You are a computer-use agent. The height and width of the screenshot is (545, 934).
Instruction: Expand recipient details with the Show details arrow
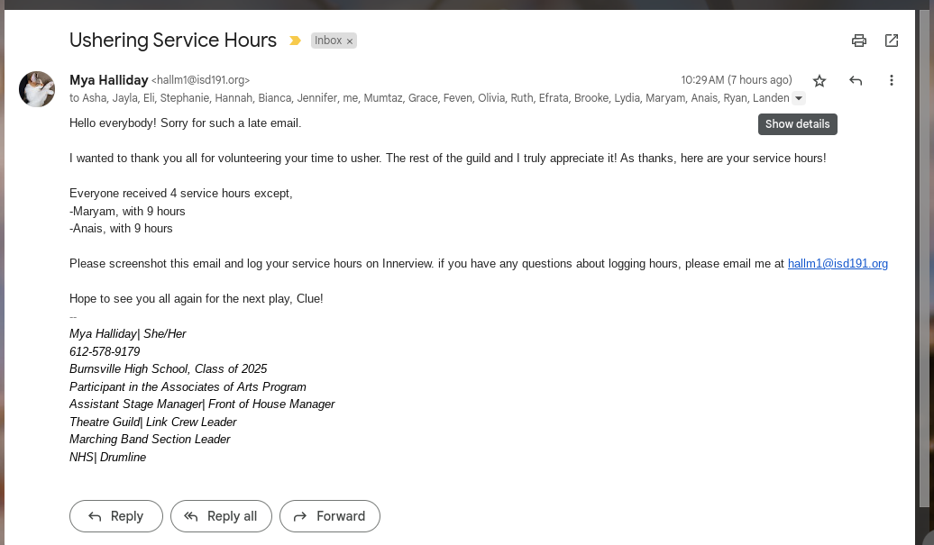(798, 99)
